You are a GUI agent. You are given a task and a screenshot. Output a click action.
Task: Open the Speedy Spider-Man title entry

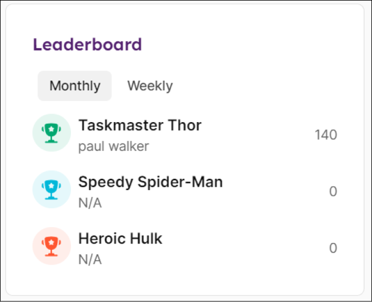point(151,182)
